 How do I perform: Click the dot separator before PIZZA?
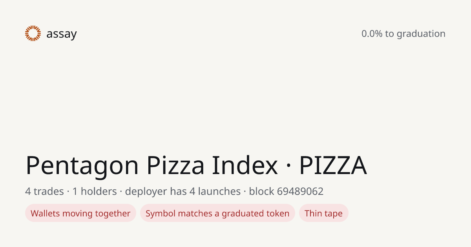coord(288,166)
